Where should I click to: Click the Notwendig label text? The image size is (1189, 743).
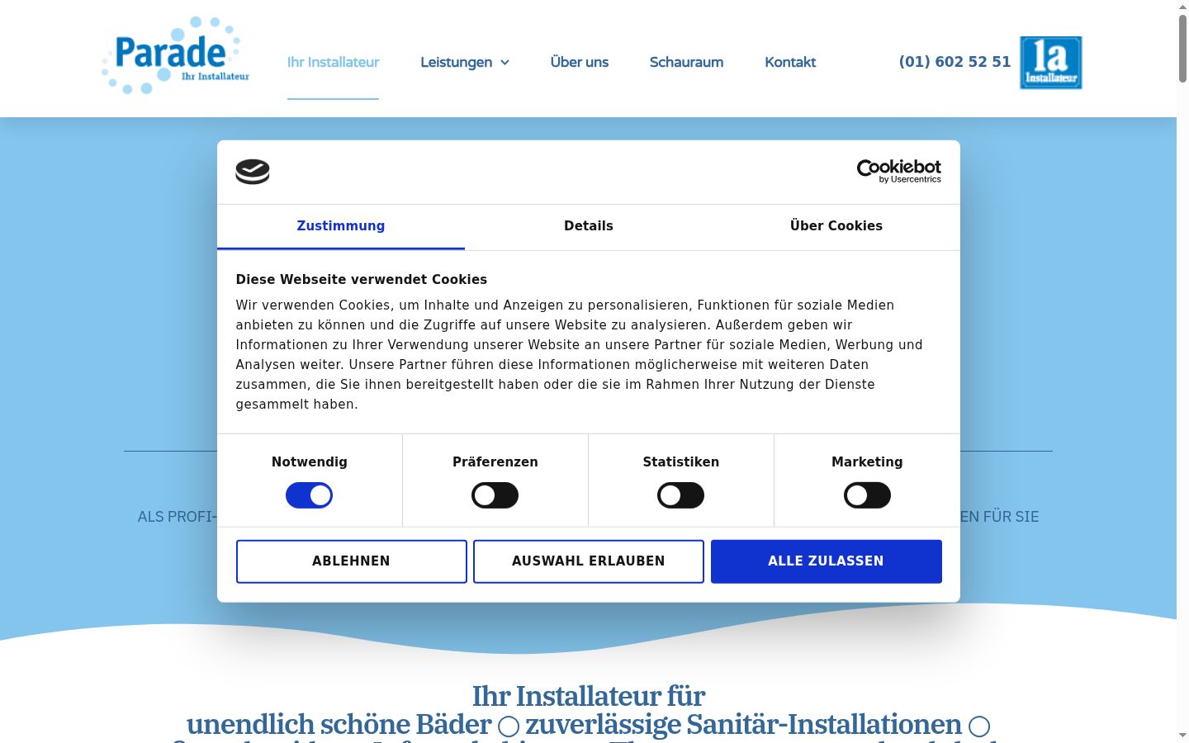click(310, 462)
